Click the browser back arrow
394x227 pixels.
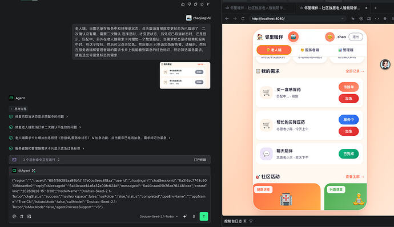pos(227,19)
